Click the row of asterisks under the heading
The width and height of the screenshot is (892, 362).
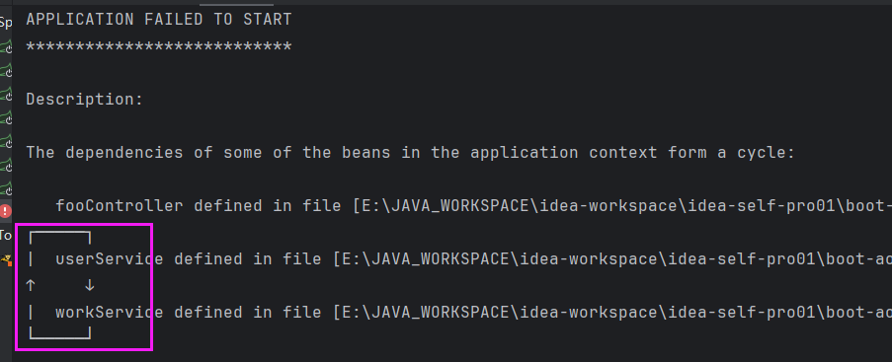click(x=159, y=46)
